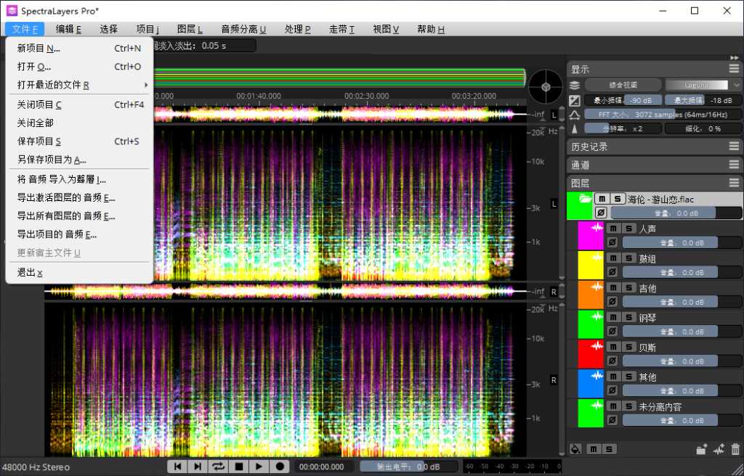Click the skip to start transport button
744x476 pixels.
point(178,467)
